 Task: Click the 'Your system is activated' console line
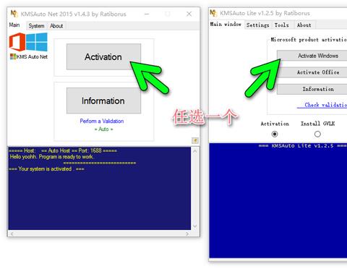point(46,169)
